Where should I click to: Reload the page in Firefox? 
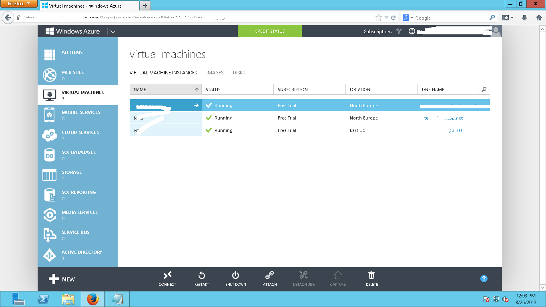tap(393, 18)
